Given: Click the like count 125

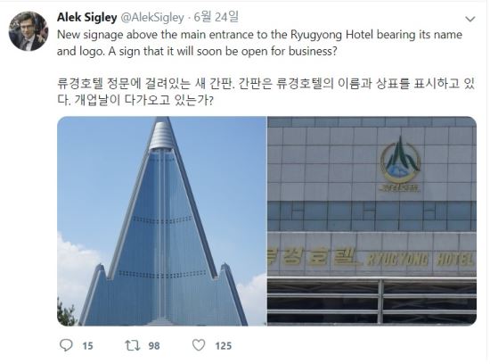Looking at the screenshot, I should (223, 346).
